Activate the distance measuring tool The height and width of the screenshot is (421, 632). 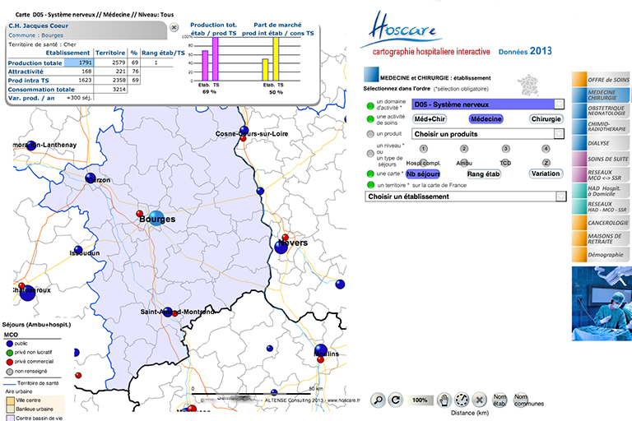461,401
